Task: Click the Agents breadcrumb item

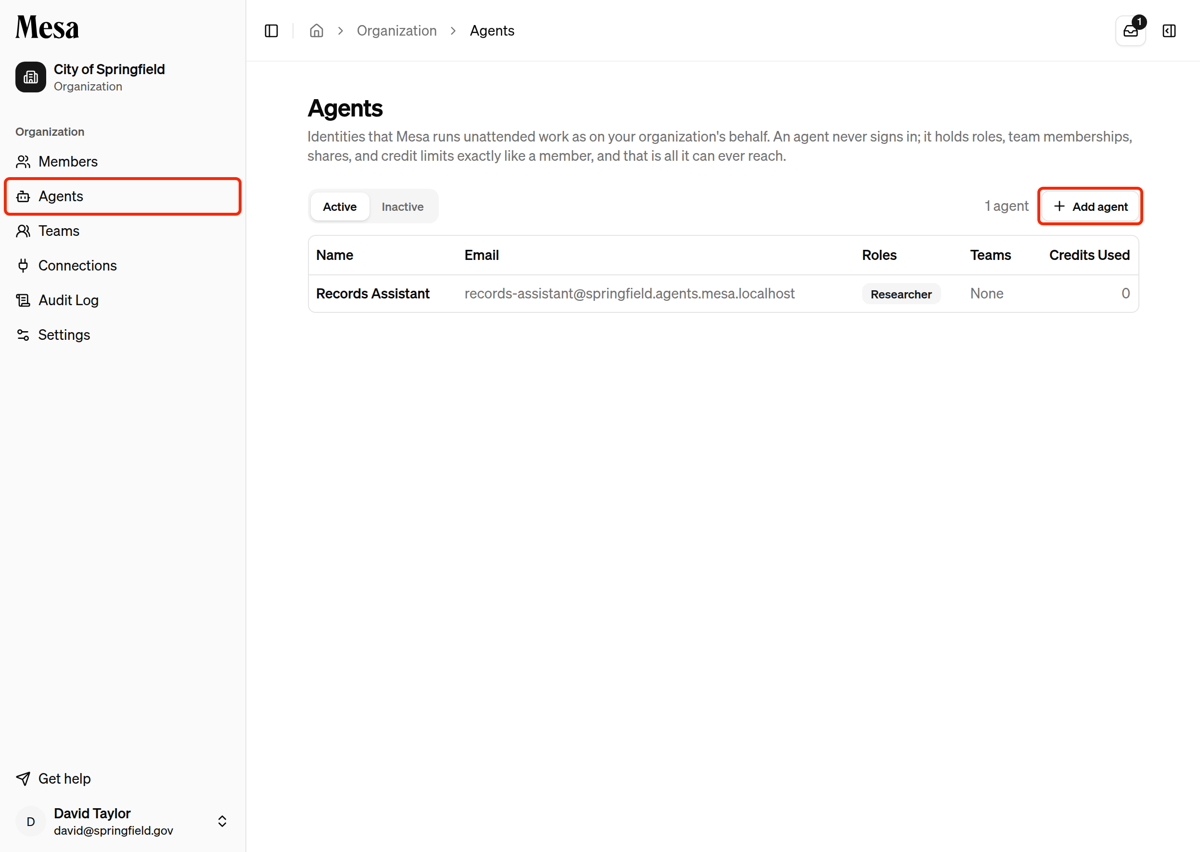Action: click(492, 31)
